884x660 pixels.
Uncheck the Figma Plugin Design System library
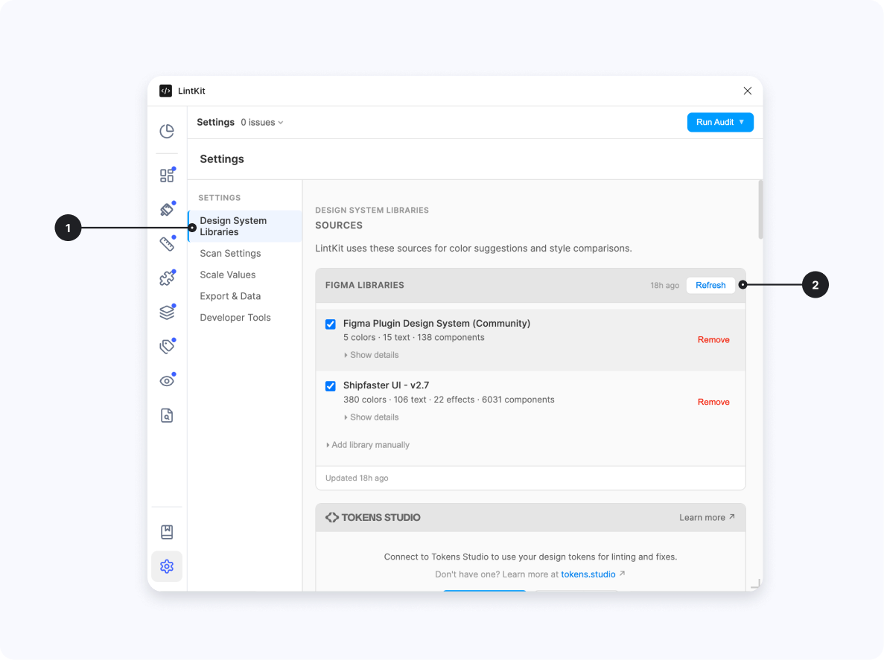click(x=330, y=324)
